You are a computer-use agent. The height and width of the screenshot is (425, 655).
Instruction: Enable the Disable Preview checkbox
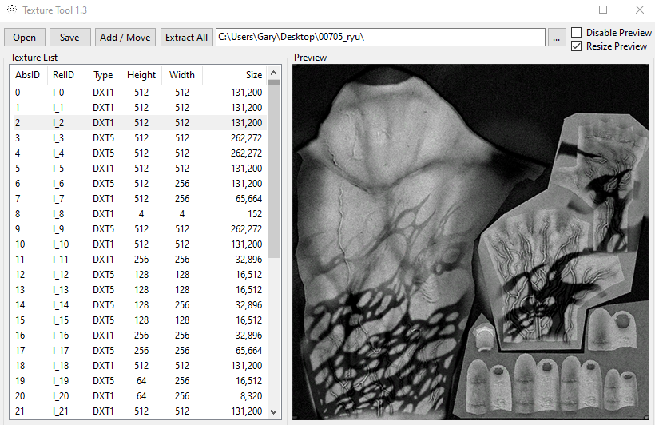(577, 33)
